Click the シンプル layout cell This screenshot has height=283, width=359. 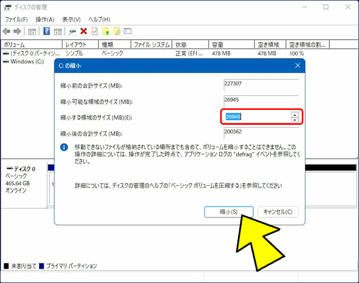(x=74, y=54)
